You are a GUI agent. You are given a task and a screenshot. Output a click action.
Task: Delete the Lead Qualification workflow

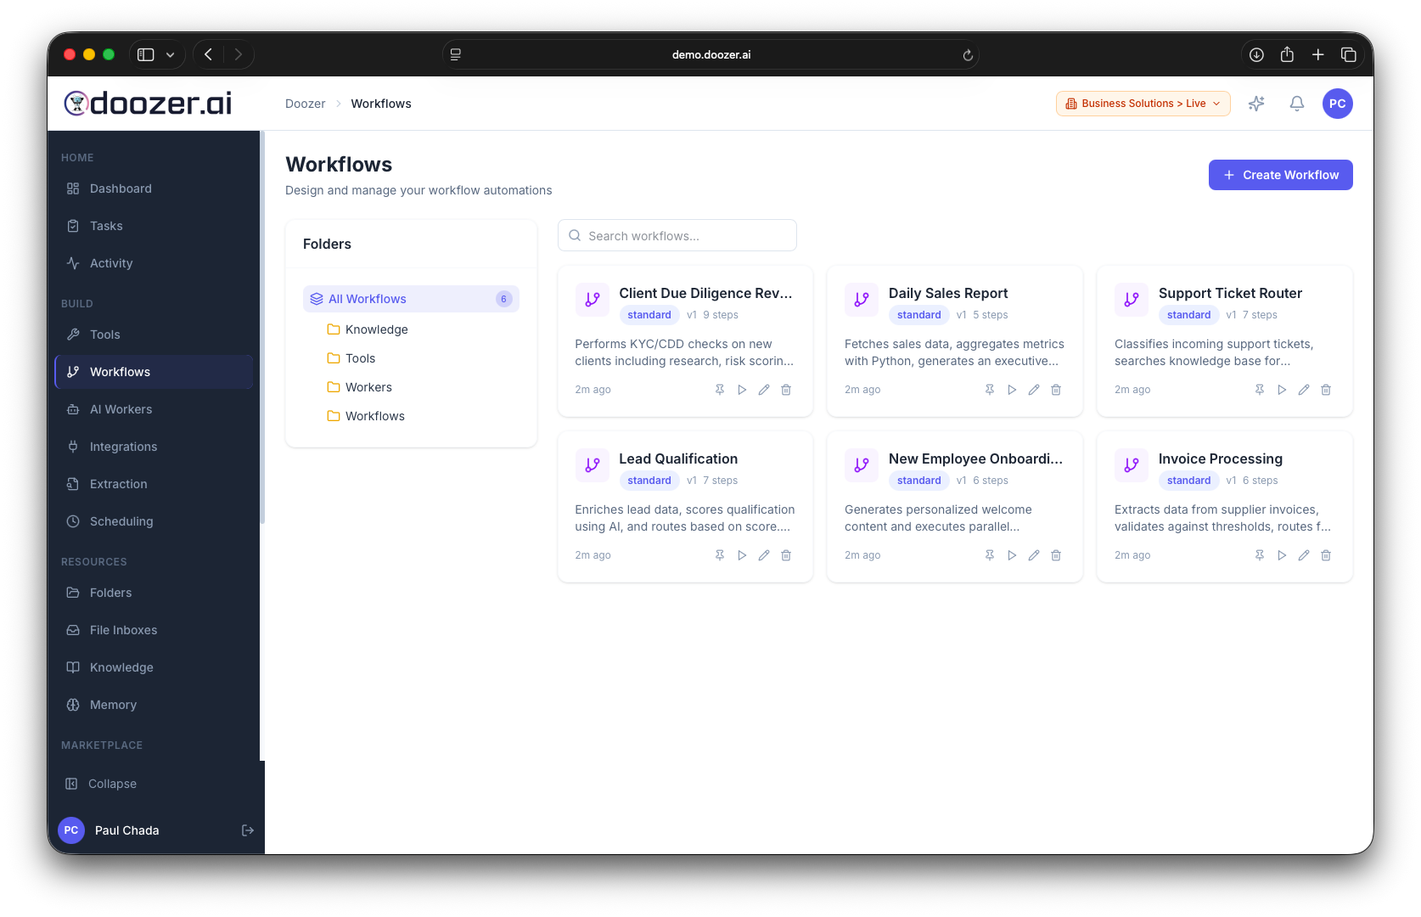pyautogui.click(x=786, y=555)
